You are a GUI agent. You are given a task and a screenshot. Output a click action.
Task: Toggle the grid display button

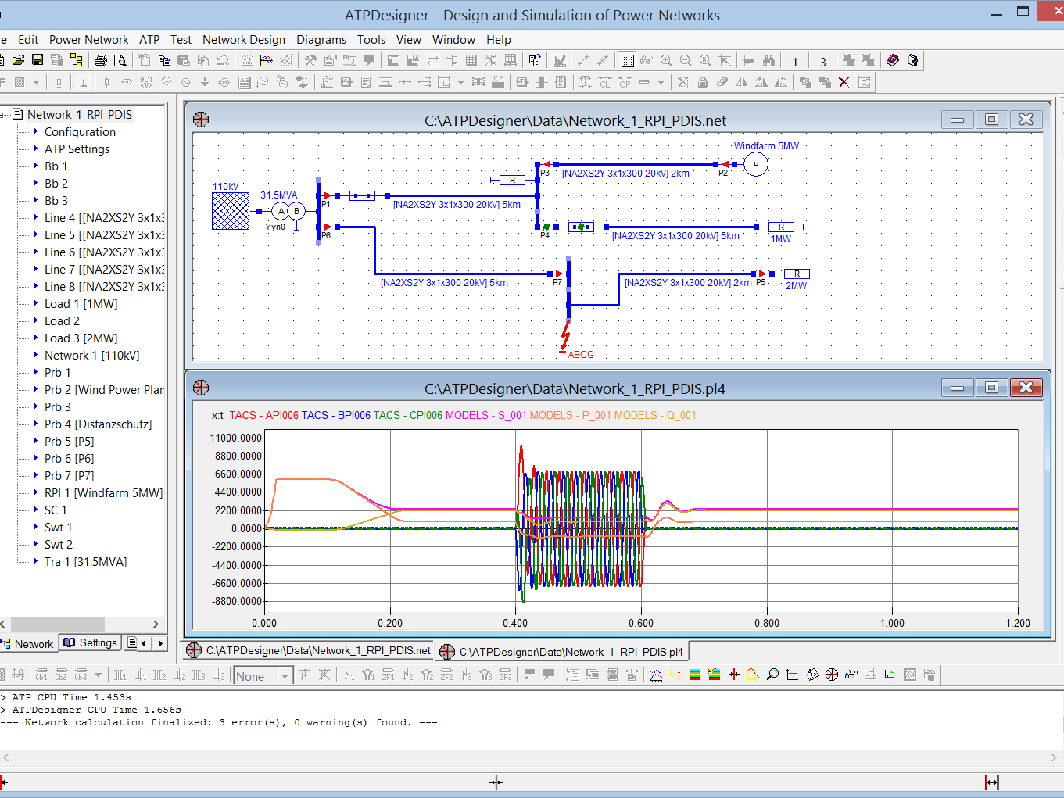pos(627,60)
